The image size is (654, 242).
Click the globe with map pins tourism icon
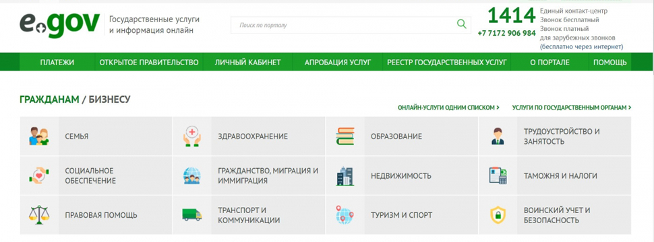tap(345, 214)
